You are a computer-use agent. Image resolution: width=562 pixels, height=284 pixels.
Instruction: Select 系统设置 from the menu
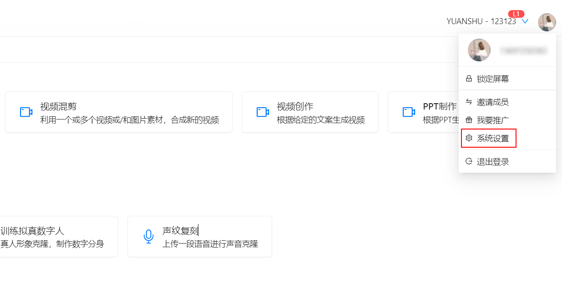tap(489, 138)
